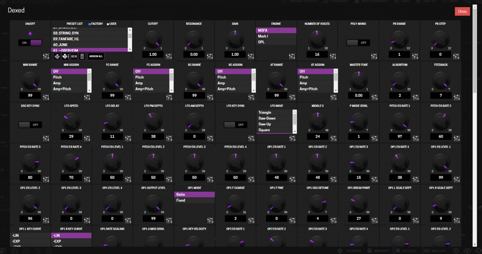This screenshot has width=482, height=254.
Task: Choose Pitch in the MW Assign list
Action: pos(69,77)
